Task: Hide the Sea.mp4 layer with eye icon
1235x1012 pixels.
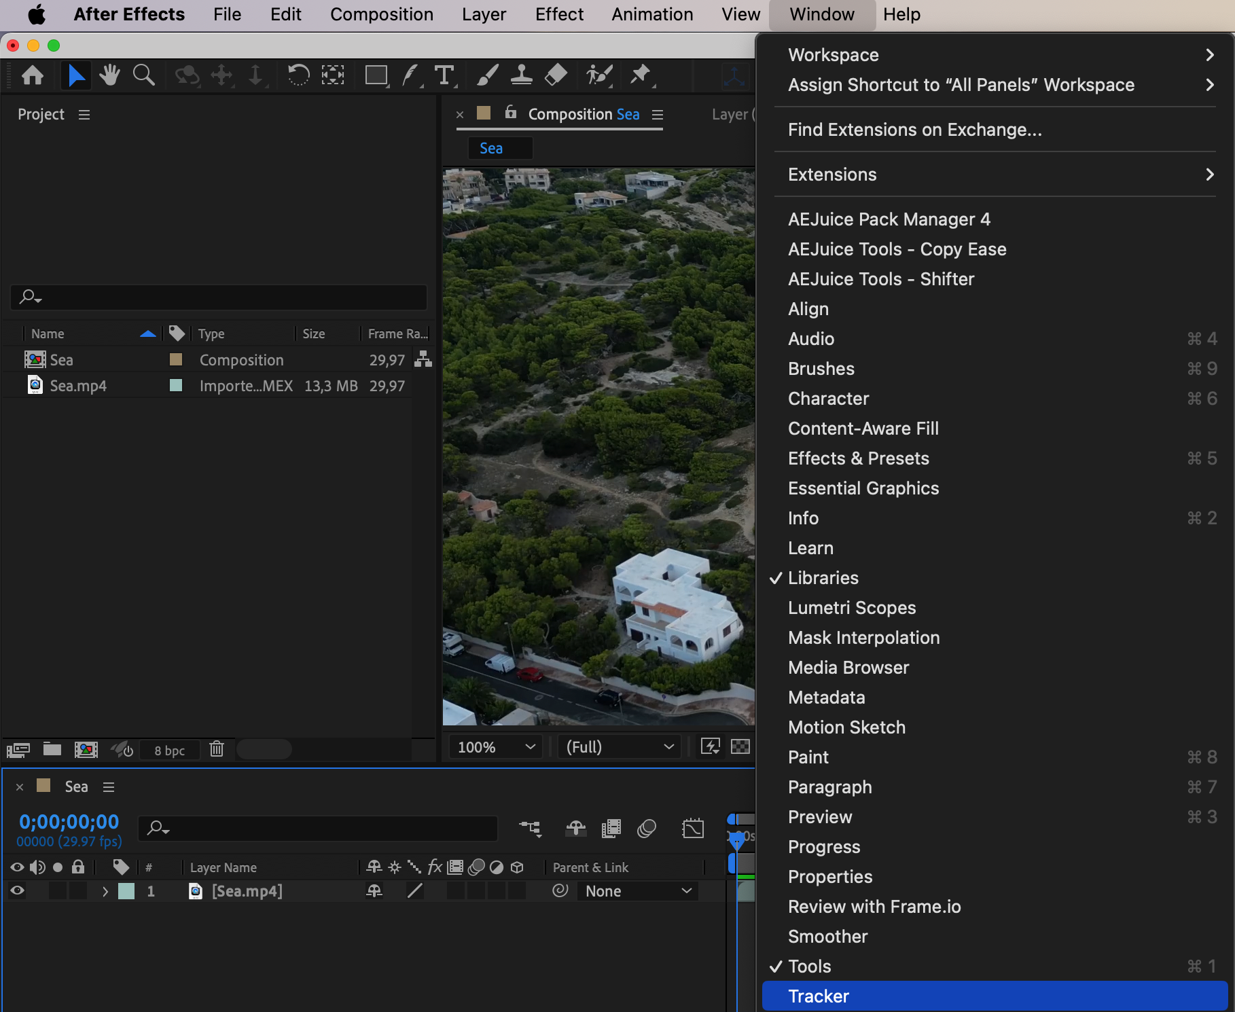Action: [x=18, y=891]
